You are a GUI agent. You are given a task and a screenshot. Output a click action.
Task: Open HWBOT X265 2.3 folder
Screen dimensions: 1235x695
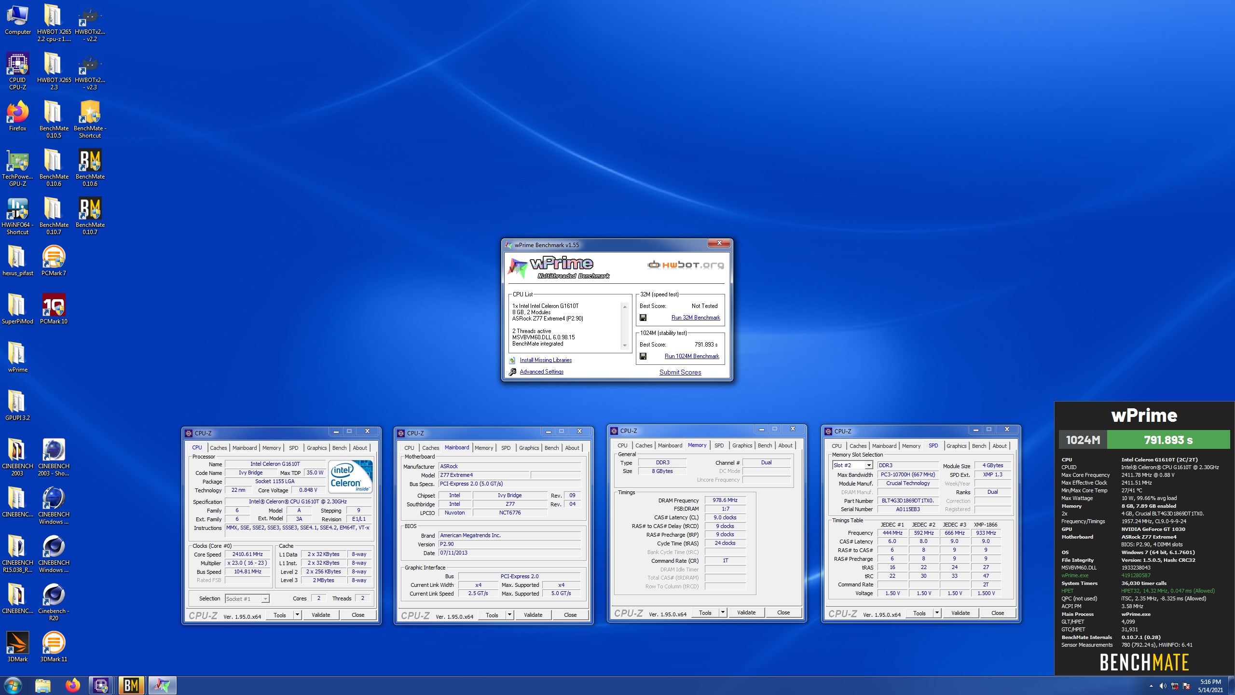[54, 71]
